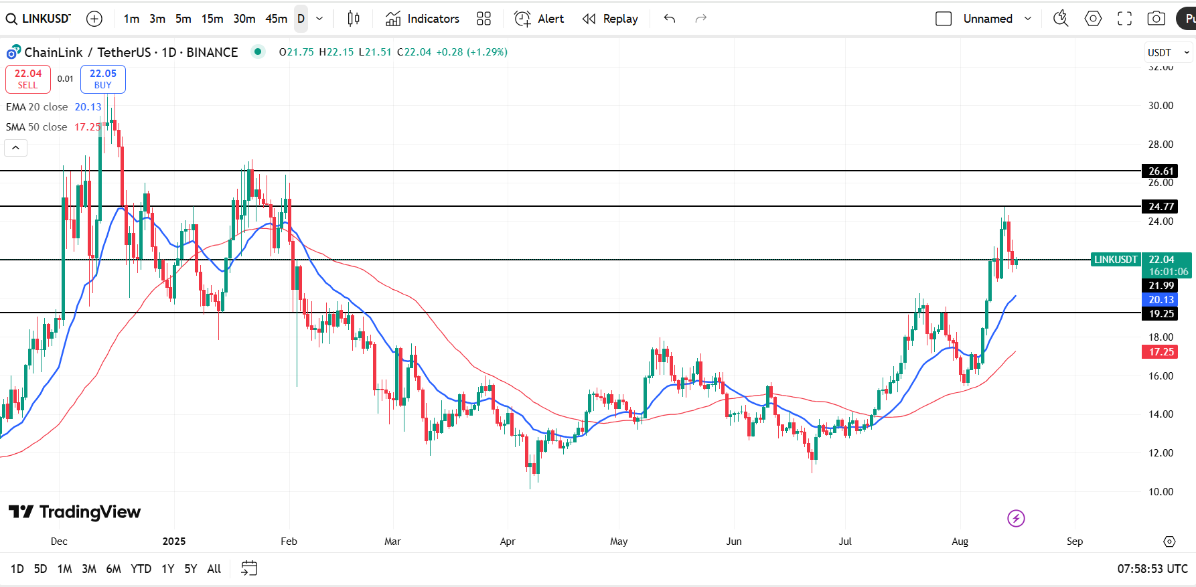Collapse the indicator legend chevron
The image size is (1196, 587).
[x=16, y=148]
